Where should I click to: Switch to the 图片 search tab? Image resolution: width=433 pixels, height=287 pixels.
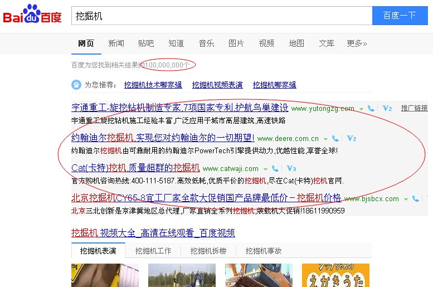(x=236, y=43)
